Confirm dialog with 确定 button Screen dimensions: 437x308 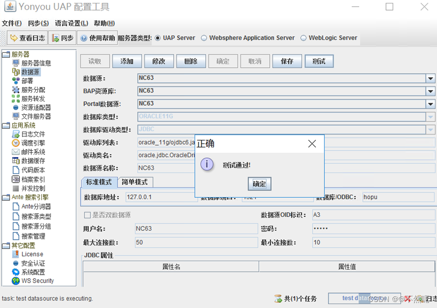click(x=260, y=184)
